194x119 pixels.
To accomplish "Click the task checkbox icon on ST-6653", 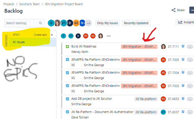I will coord(67,99).
